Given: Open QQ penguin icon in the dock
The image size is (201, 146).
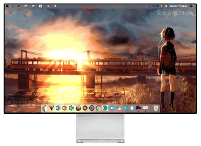Looking at the screenshot, I should point(132,108).
